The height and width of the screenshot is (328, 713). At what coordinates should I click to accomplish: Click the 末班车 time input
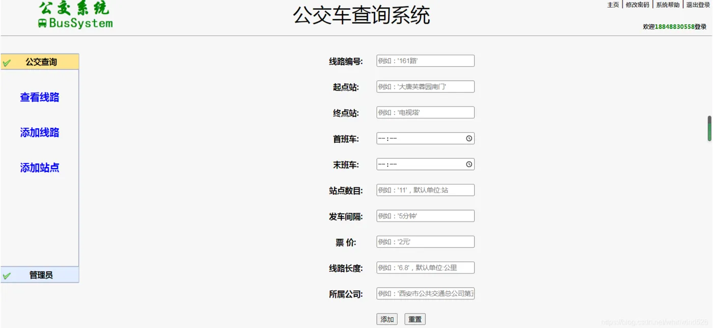pyautogui.click(x=426, y=165)
